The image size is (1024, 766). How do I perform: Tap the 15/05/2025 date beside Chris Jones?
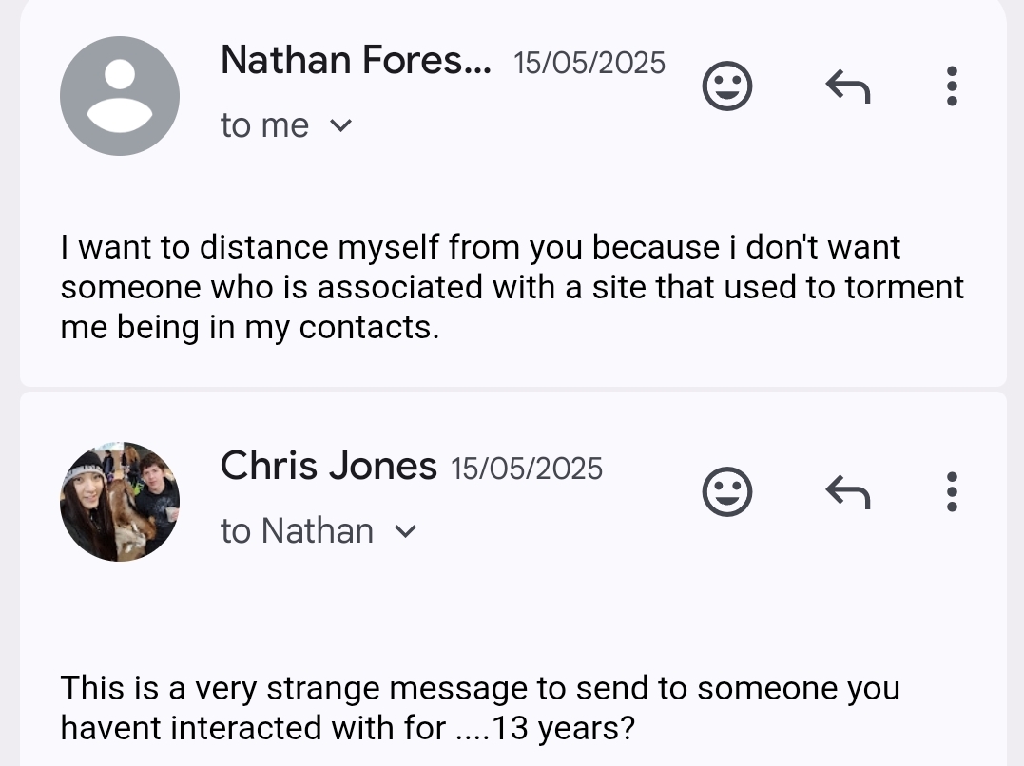point(527,469)
